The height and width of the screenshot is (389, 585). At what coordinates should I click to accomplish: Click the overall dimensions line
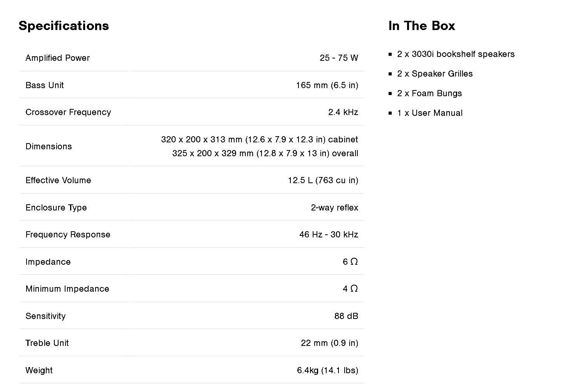265,153
